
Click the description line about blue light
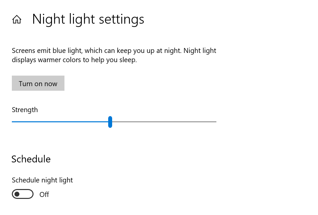coord(114,51)
